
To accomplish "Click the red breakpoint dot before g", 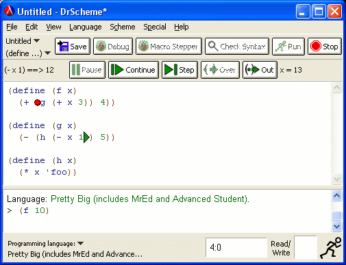I will pos(38,103).
